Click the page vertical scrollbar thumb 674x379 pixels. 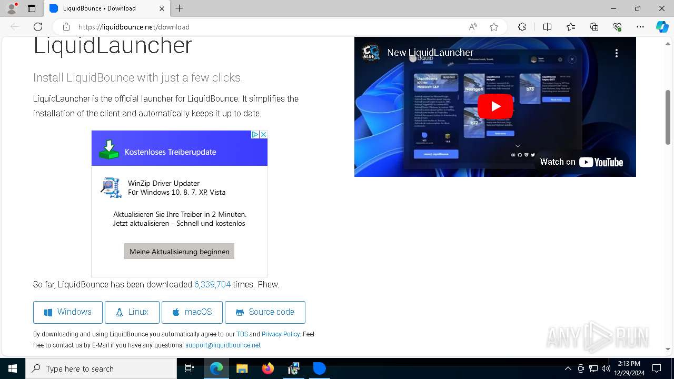click(x=668, y=117)
